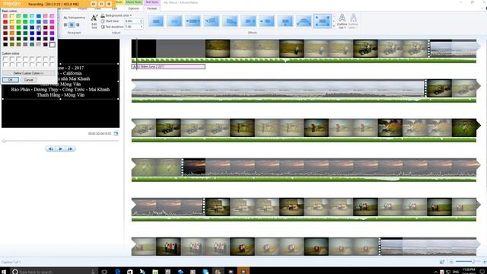Open the Edit text tool
The height and width of the screenshot is (274, 487).
pyautogui.click(x=94, y=21)
